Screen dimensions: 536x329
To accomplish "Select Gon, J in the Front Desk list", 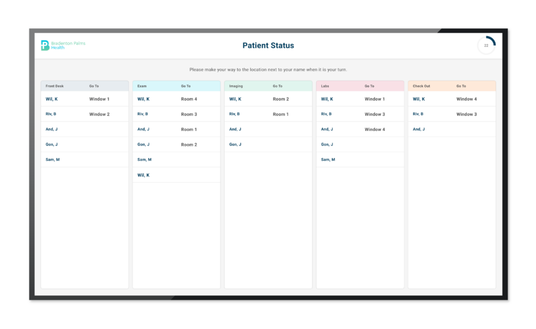I will click(x=52, y=145).
